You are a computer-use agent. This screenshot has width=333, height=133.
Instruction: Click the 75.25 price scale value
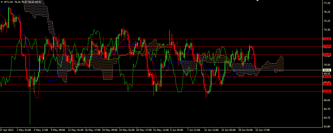point(327,21)
